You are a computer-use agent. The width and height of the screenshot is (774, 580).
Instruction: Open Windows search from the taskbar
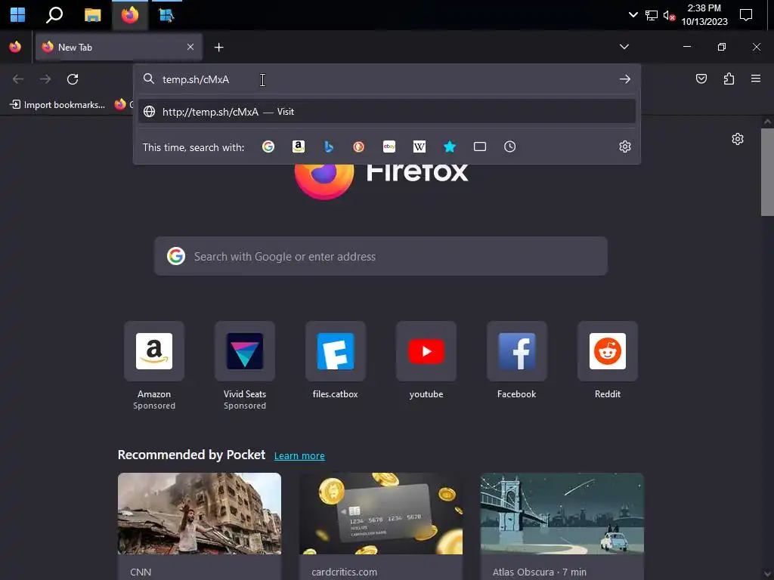pos(54,15)
